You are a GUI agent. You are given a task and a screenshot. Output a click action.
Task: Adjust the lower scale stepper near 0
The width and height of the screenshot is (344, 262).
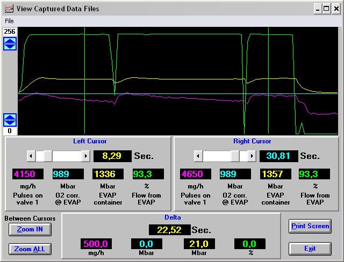pos(10,120)
